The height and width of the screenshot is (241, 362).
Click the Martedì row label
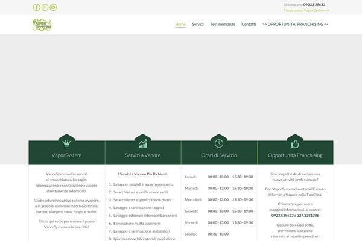192,188
